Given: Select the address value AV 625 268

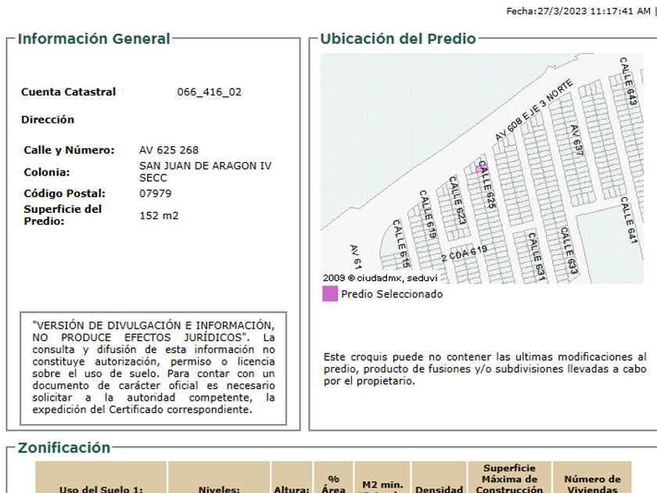Looking at the screenshot, I should tap(169, 150).
